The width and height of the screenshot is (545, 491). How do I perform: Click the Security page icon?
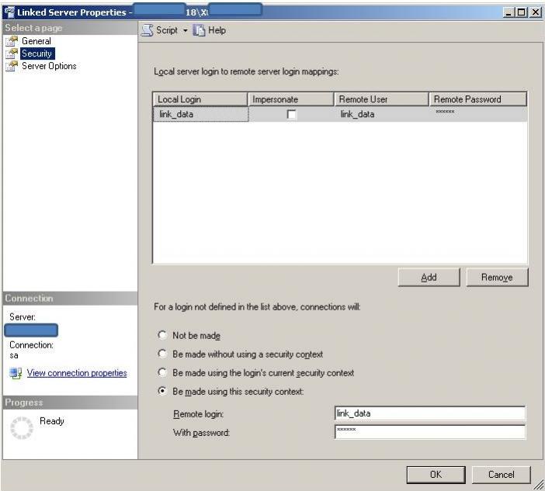pos(12,54)
